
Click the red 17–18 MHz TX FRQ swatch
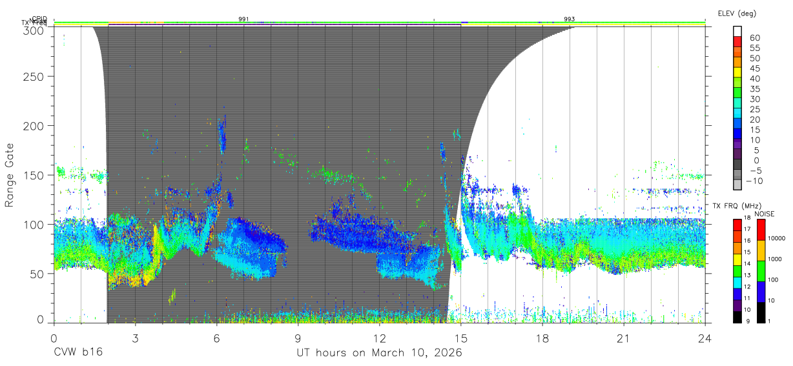[737, 225]
